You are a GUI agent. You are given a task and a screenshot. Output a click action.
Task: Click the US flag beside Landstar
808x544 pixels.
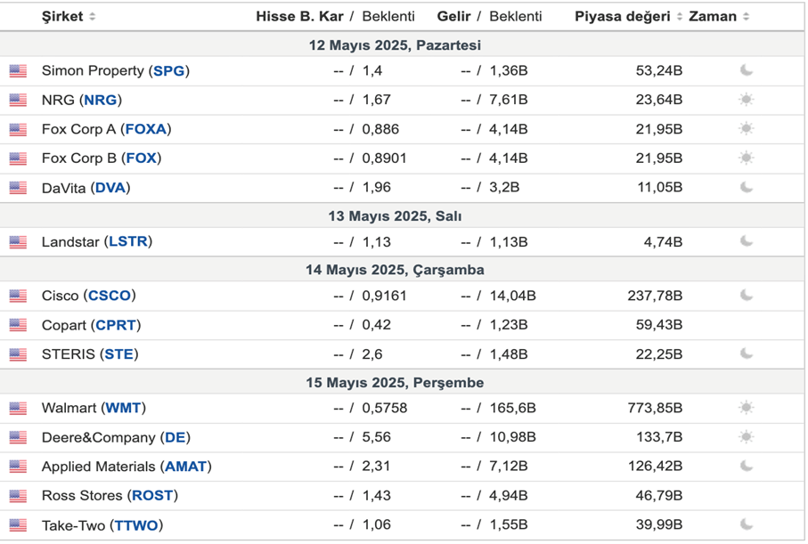pos(18,241)
